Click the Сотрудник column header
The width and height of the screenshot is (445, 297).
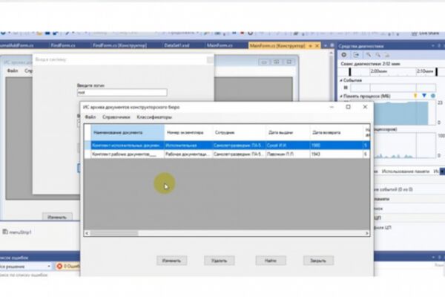coord(239,132)
